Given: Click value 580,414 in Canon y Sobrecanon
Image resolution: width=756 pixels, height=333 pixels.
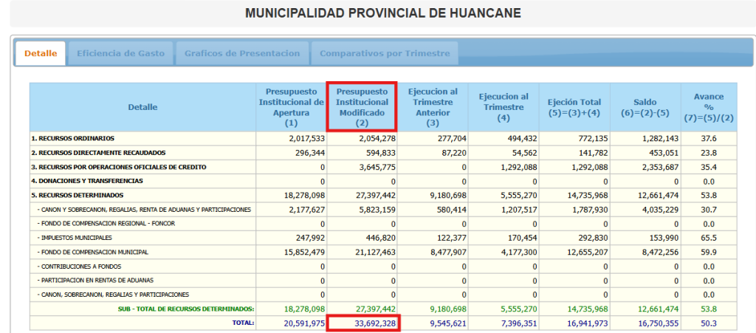Looking at the screenshot, I should (452, 210).
